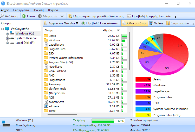
Task: Click the Προβολή Επεκτάσεων icon
Action: [x=83, y=23]
